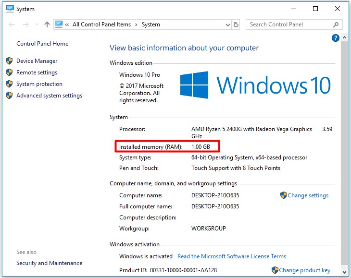
Task: Read the Microsoft Software License Terms
Action: click(232, 256)
